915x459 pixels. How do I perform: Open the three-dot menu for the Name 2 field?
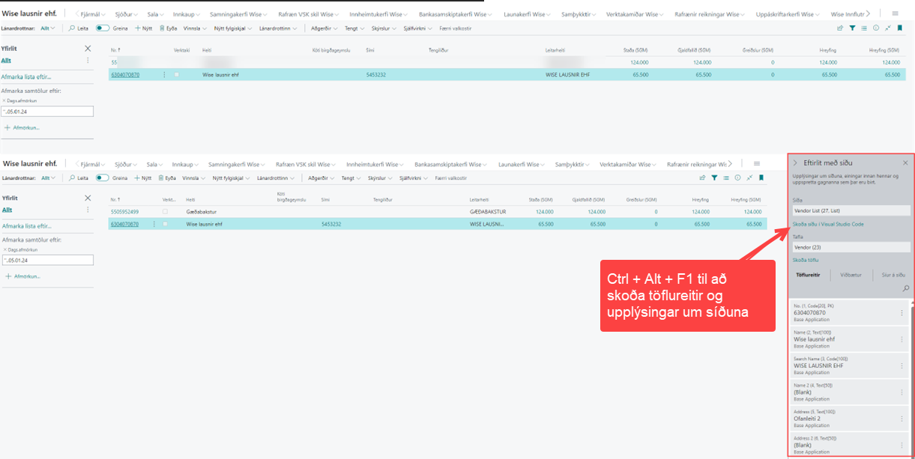tap(902, 391)
